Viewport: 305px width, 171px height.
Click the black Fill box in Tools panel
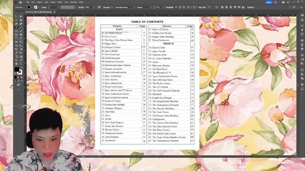click(x=17, y=69)
